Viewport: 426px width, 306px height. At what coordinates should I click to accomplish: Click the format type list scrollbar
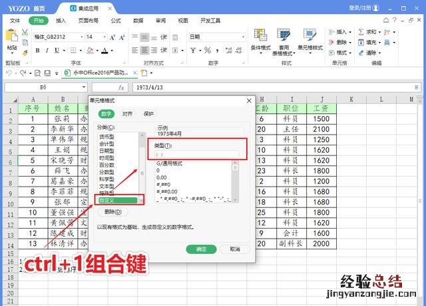235,181
